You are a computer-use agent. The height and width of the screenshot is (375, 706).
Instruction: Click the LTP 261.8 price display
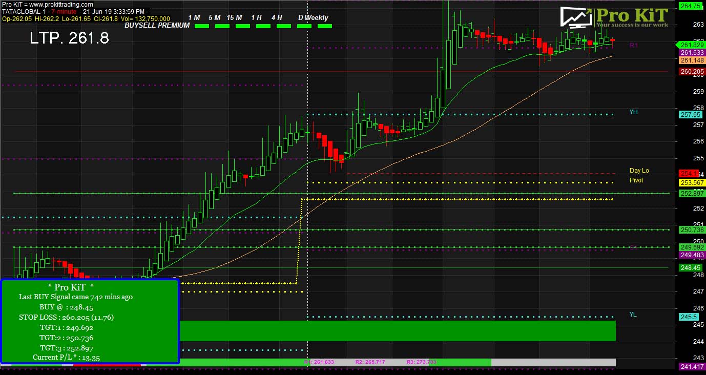(69, 38)
